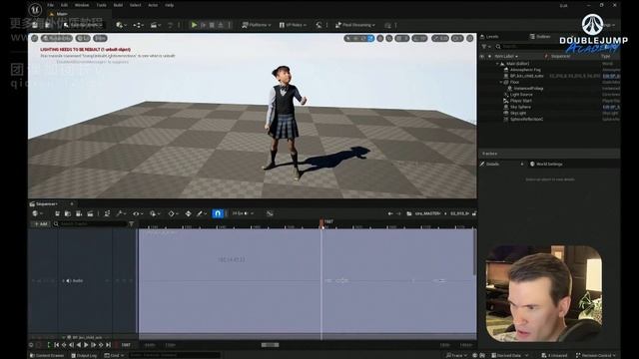Click the camera speed setting in viewport
The image size is (639, 359).
tap(457, 38)
